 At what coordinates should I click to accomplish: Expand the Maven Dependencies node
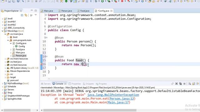(5, 71)
